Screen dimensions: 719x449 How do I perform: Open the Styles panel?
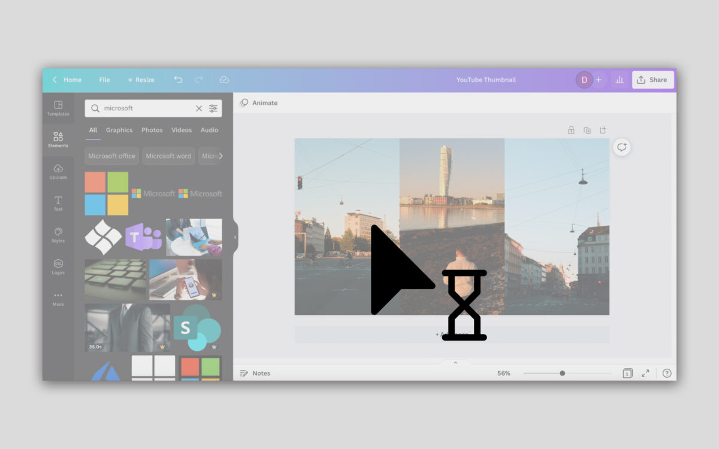(58, 236)
